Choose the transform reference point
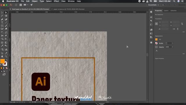This screenshot has height=105, width=186. pyautogui.click(x=156, y=24)
